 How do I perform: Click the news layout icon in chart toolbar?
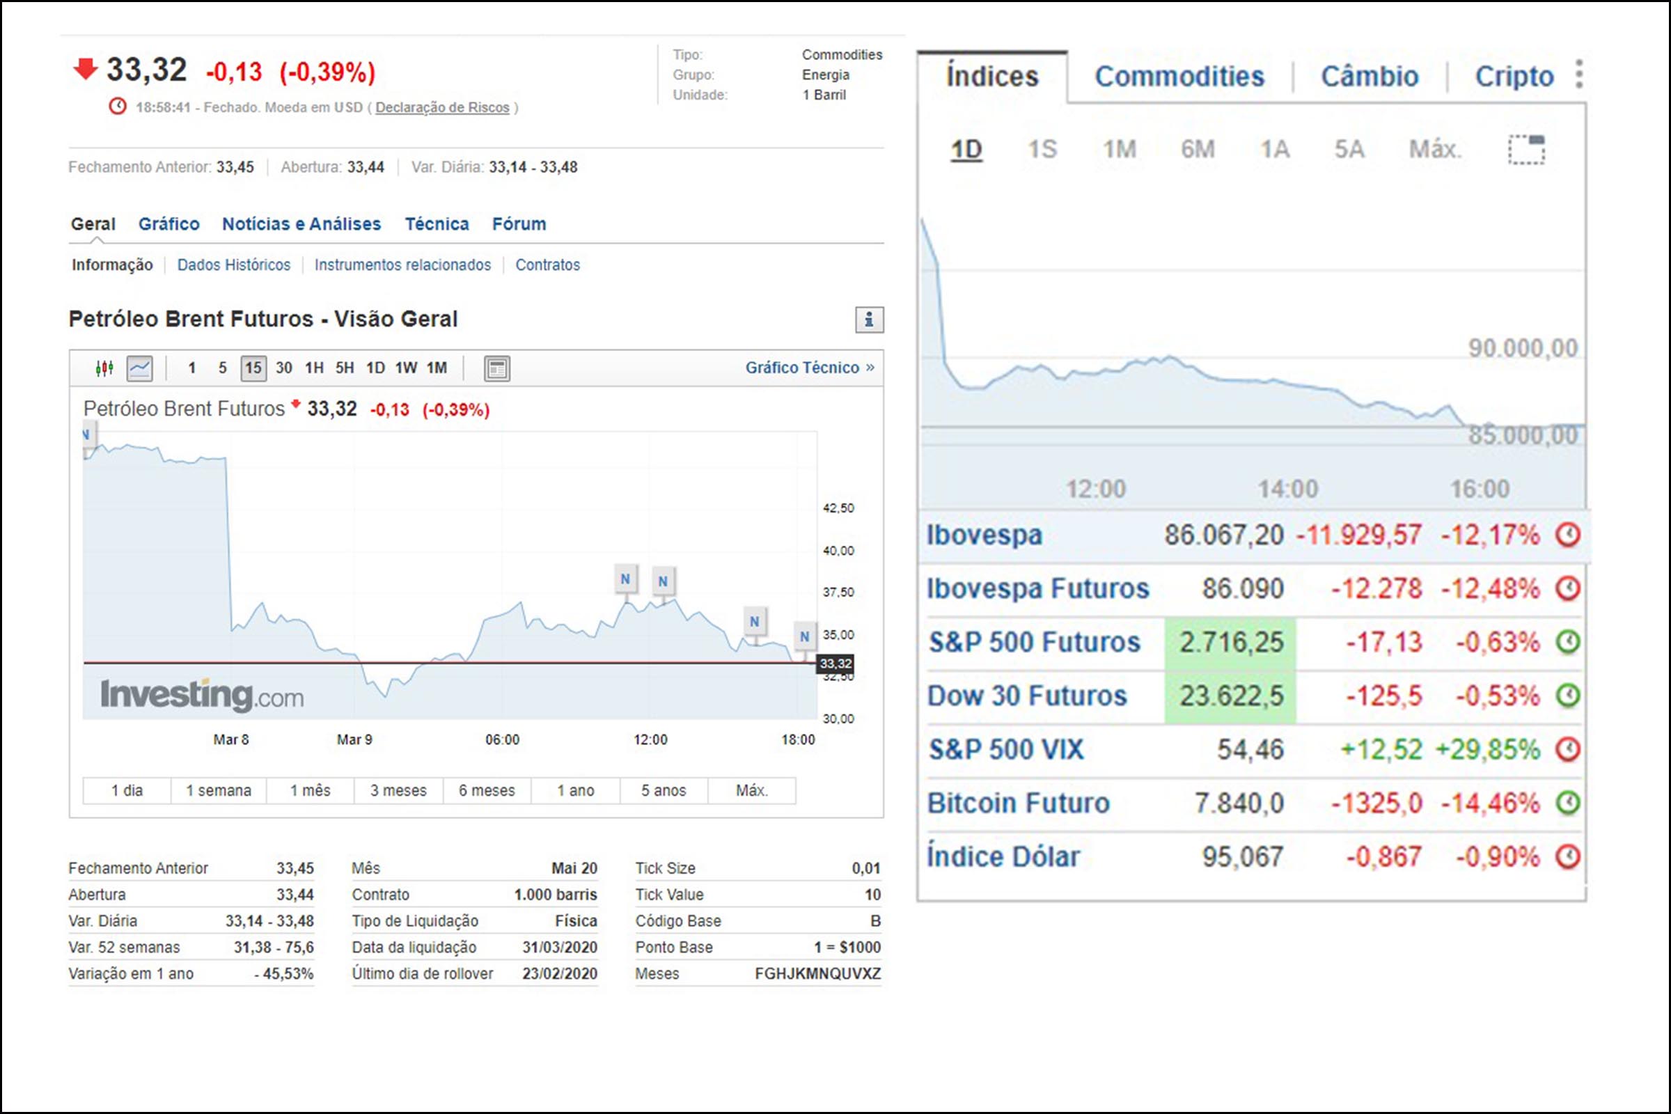pos(496,368)
